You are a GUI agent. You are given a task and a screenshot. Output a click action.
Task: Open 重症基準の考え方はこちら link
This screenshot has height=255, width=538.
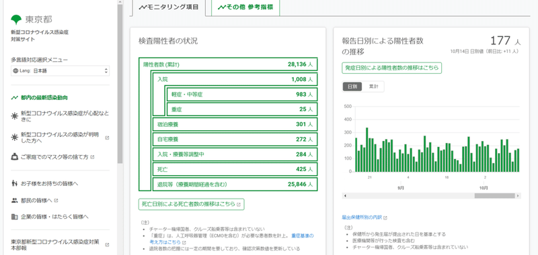[x=303, y=239]
